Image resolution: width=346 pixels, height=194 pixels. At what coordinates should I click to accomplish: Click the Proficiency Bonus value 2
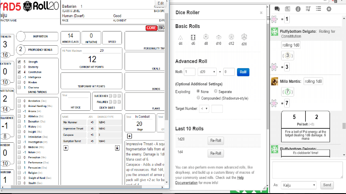click(20, 49)
